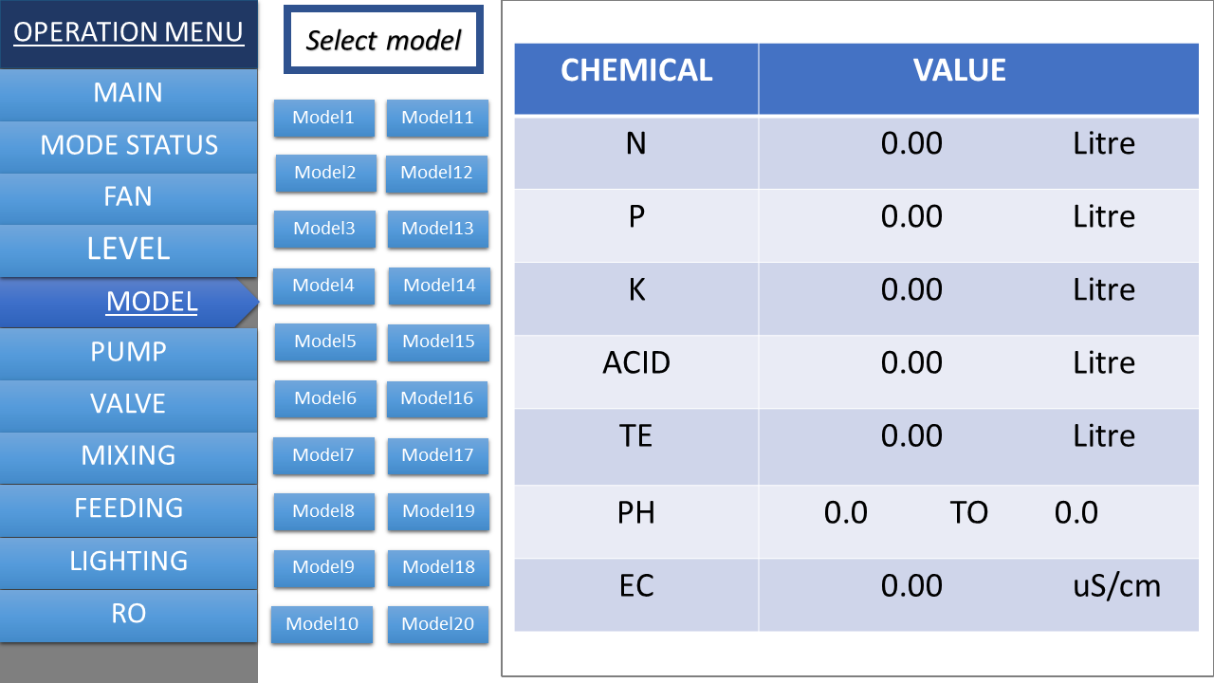Select Model12 preset
This screenshot has height=683, width=1214.
tap(436, 174)
